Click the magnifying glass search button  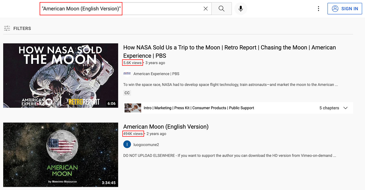tap(221, 9)
